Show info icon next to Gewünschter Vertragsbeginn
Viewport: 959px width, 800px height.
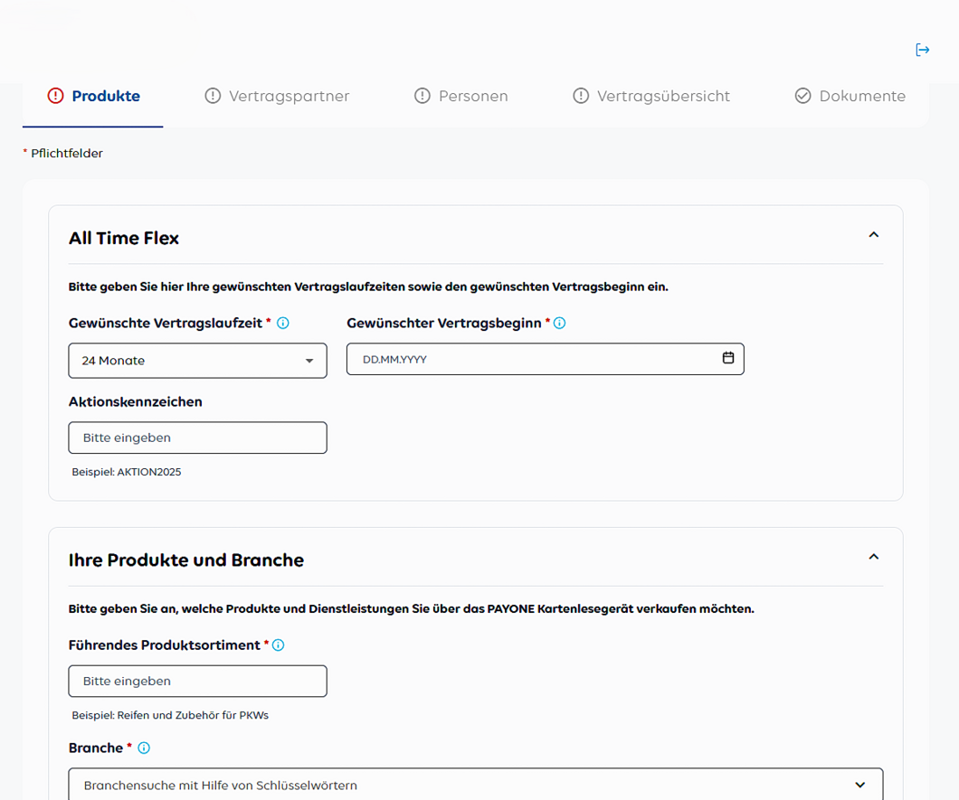tap(559, 323)
